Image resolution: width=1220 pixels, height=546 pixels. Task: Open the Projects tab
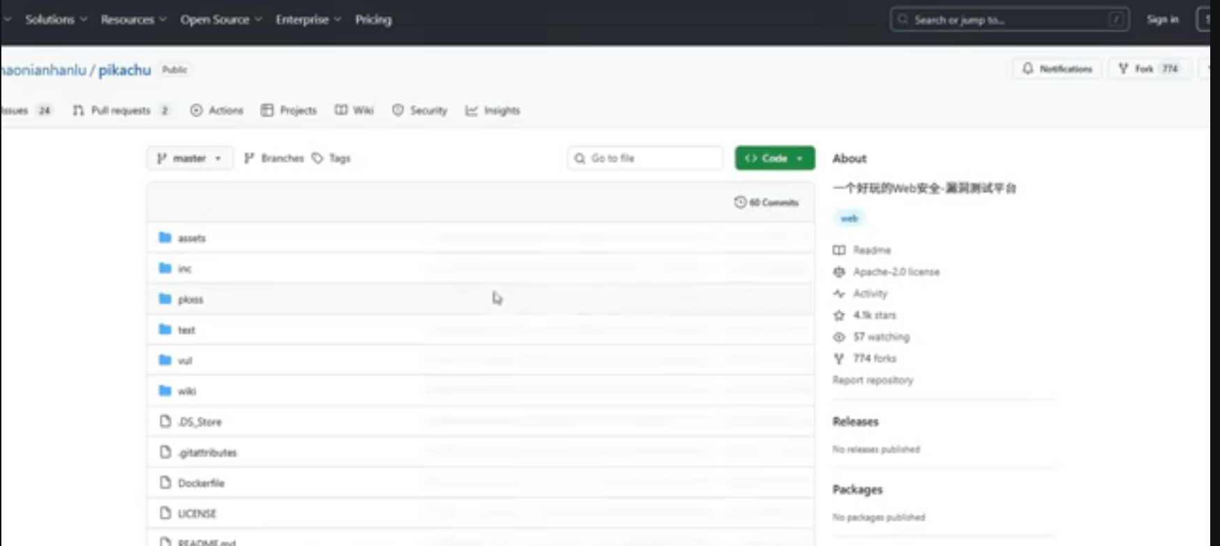(x=289, y=110)
